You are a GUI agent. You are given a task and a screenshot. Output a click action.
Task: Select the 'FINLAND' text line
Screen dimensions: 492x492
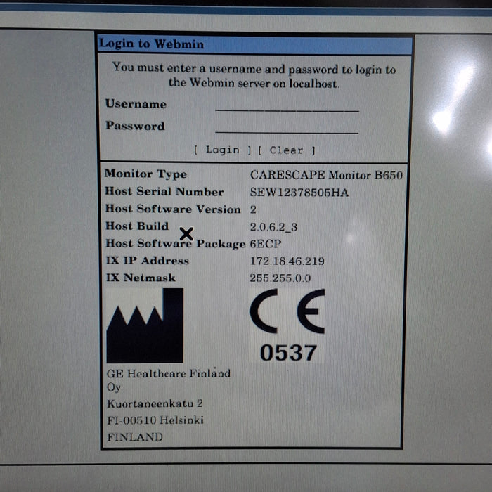[x=135, y=437]
